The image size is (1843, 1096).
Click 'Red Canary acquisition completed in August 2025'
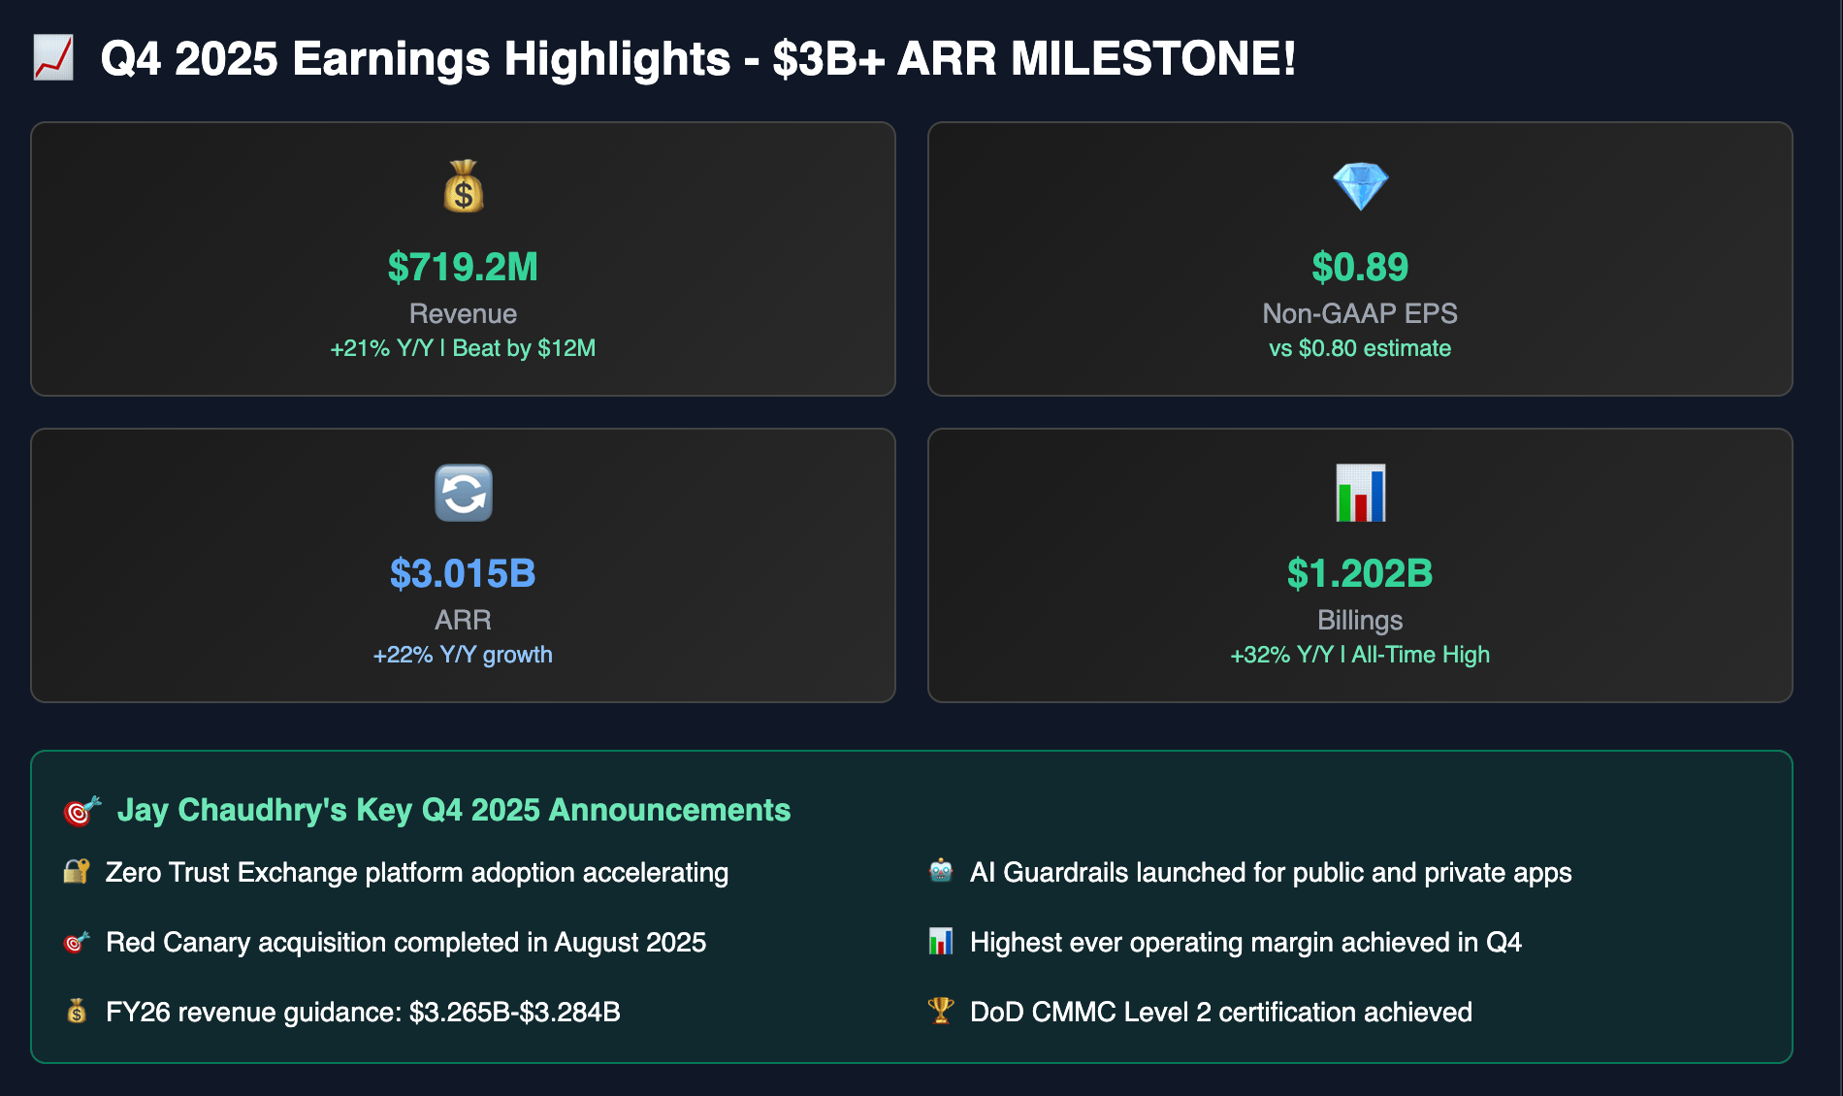point(405,942)
